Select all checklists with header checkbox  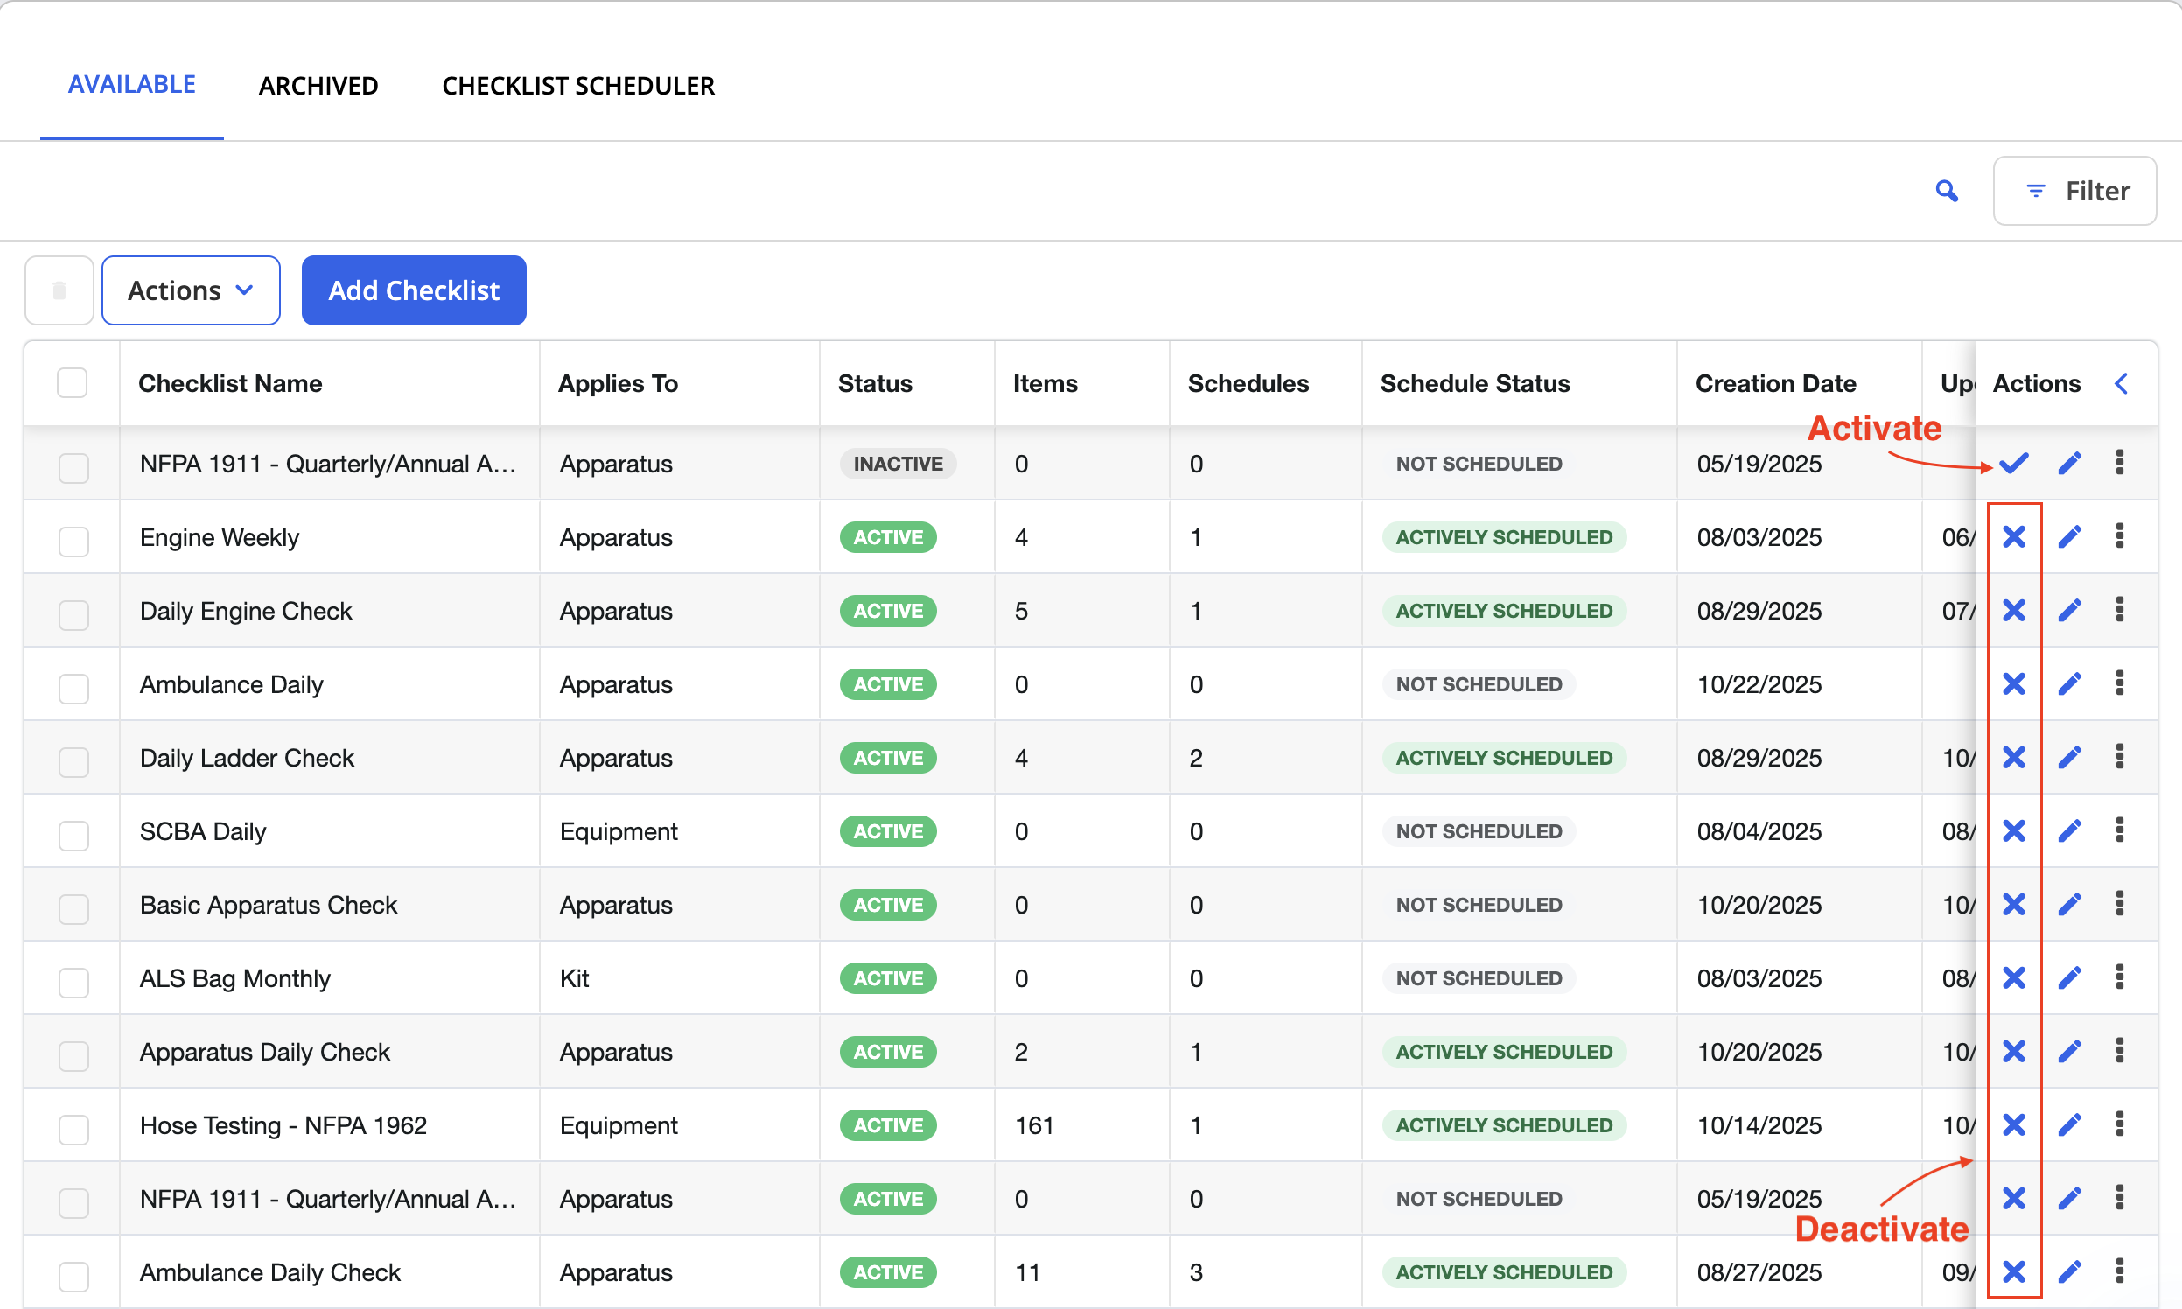[73, 383]
